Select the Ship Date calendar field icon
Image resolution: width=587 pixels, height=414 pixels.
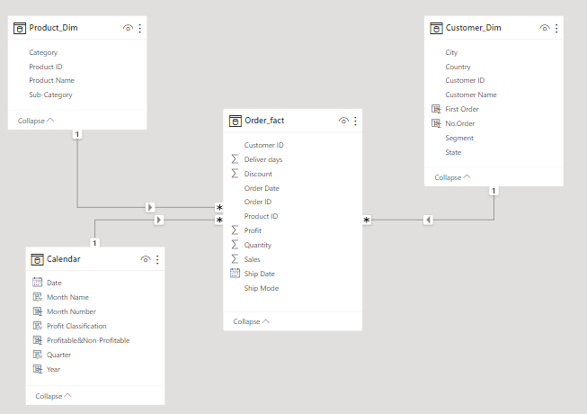235,273
